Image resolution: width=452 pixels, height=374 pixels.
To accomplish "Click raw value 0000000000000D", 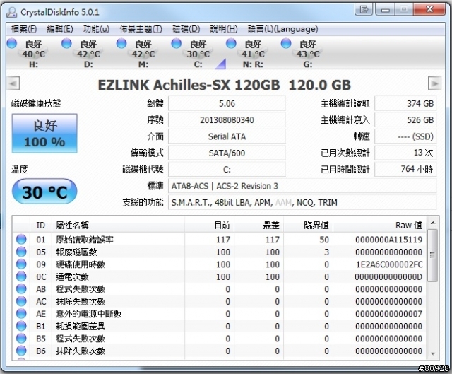I will pos(388,276).
